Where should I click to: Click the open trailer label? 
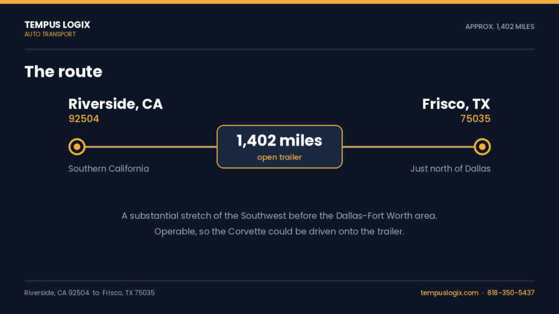point(279,157)
